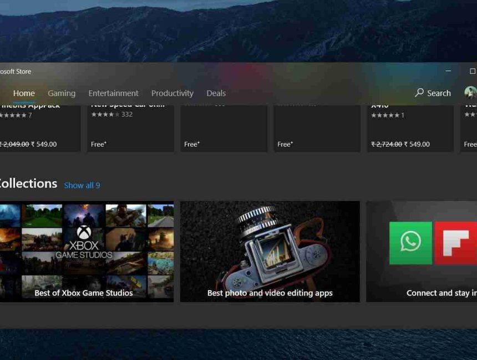Click the red Flipboard icon
This screenshot has height=360, width=477.
456,243
